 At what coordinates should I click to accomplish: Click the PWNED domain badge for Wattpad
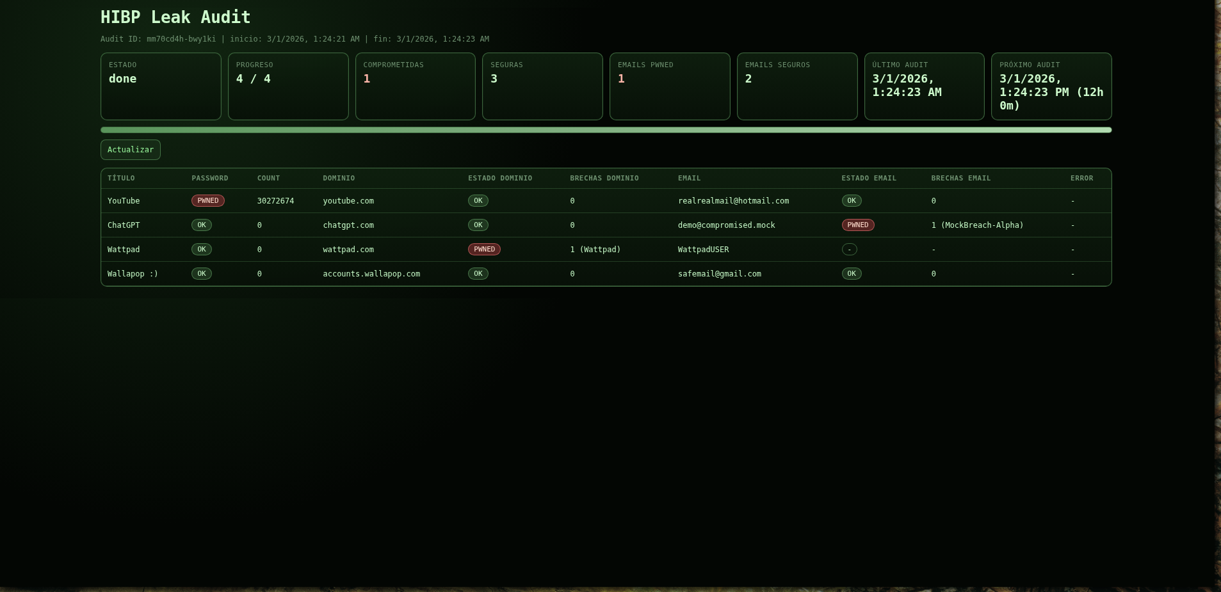click(485, 250)
